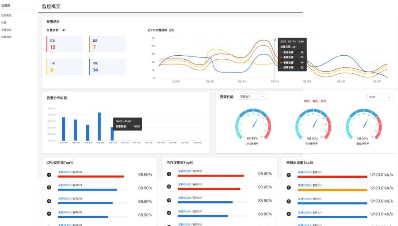Click 近7天告警趋势 chart title
Viewport: 398px width, 226px height.
[x=161, y=30]
